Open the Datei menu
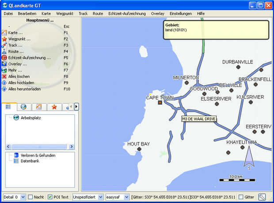Viewport: 274px width, 203px height. pyautogui.click(x=8, y=13)
